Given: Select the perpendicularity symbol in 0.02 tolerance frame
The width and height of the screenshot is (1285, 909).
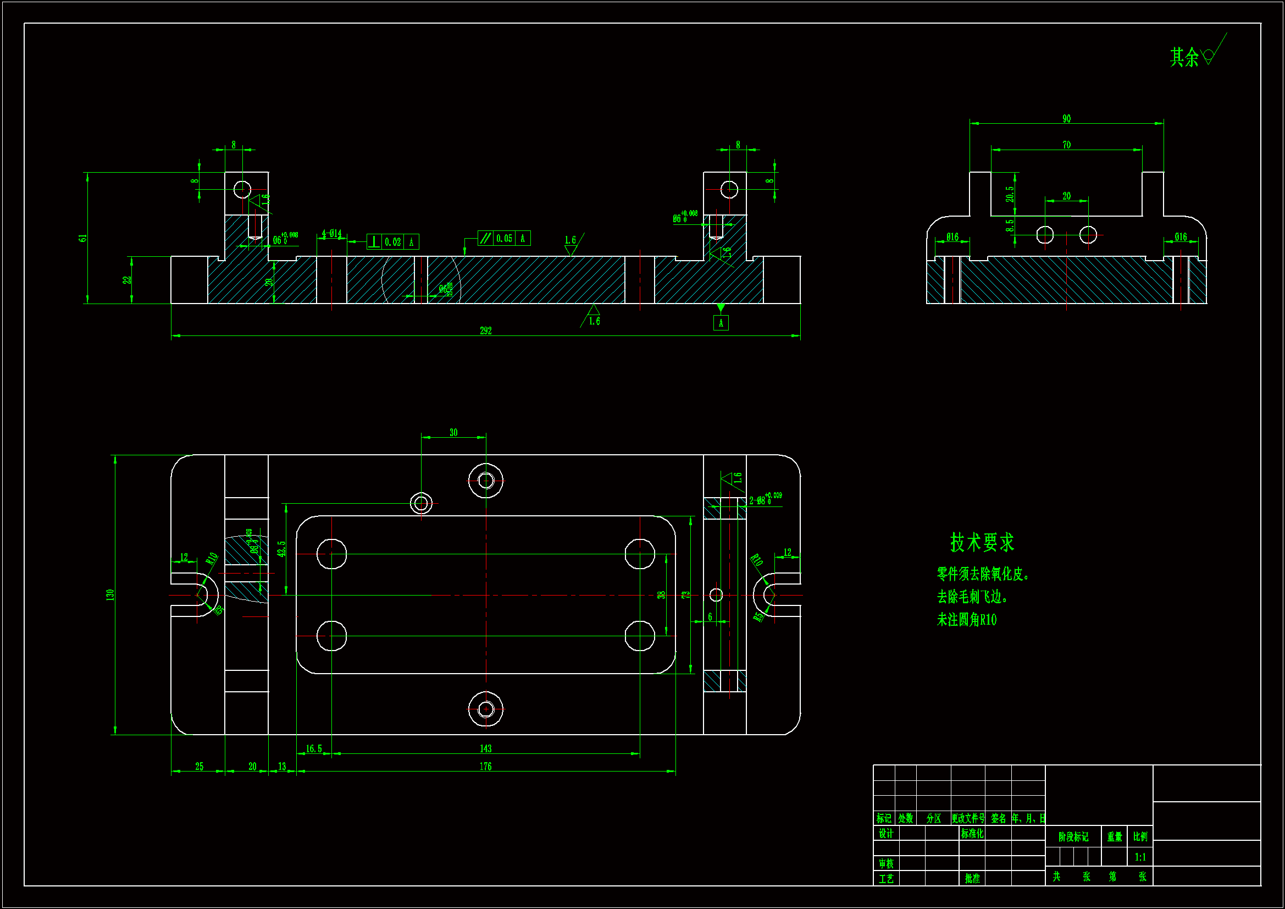Looking at the screenshot, I should click(374, 242).
